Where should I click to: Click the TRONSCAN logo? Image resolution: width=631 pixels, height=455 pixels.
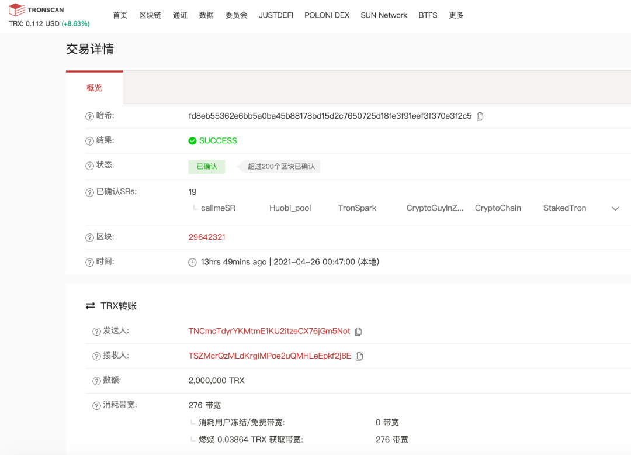36,10
